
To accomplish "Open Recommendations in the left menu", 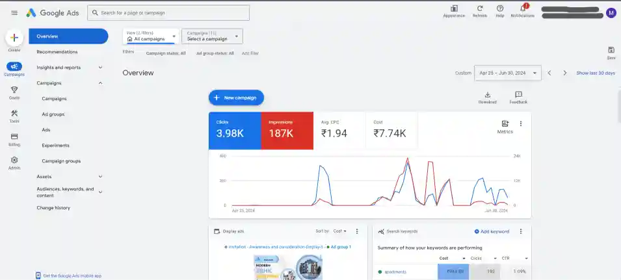I will pos(57,52).
